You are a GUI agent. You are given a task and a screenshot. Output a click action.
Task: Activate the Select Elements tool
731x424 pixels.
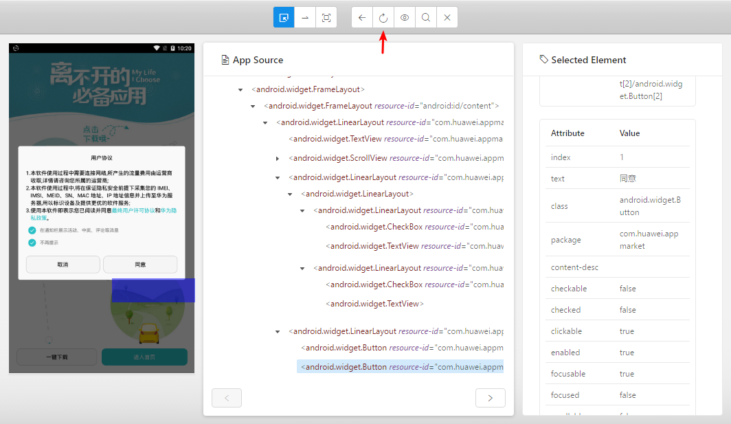[284, 18]
